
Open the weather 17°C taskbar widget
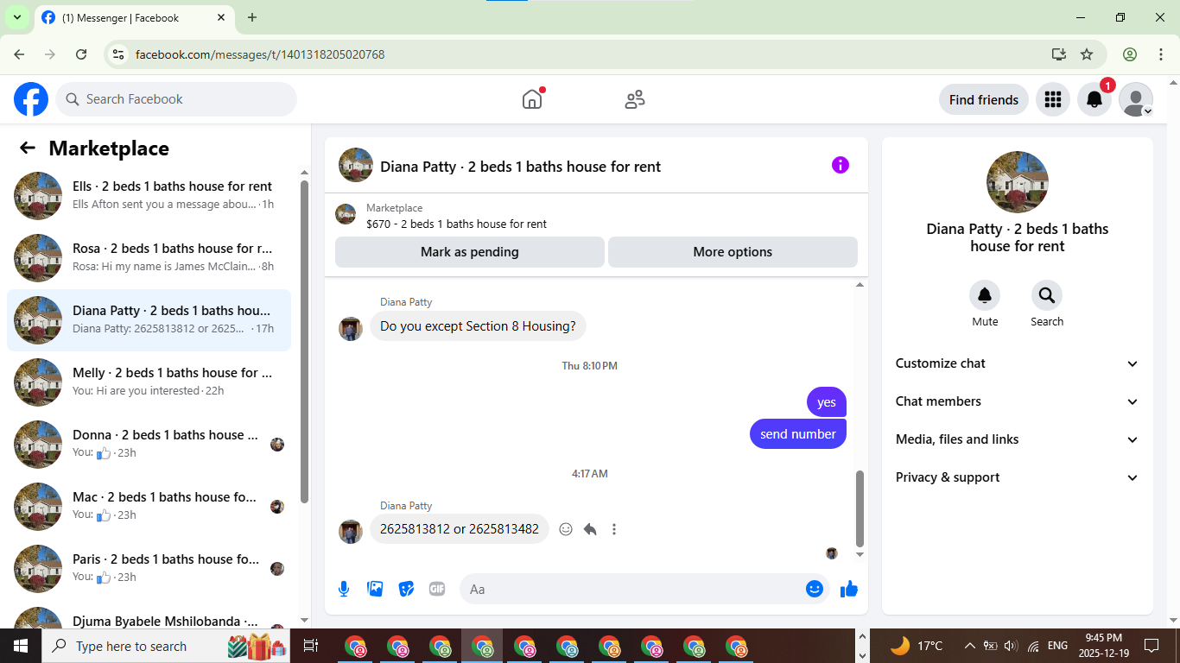(x=917, y=646)
